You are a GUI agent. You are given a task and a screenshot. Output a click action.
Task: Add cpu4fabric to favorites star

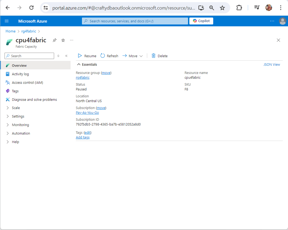pyautogui.click(x=63, y=40)
